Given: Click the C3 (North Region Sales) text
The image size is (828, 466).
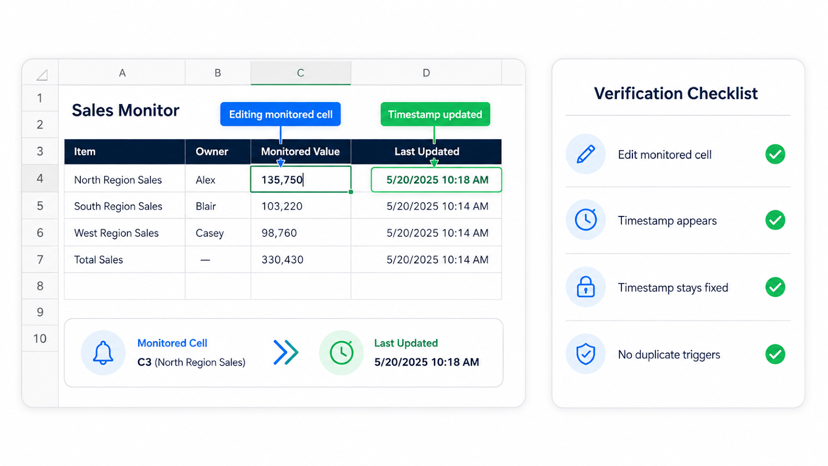Looking at the screenshot, I should coord(191,362).
